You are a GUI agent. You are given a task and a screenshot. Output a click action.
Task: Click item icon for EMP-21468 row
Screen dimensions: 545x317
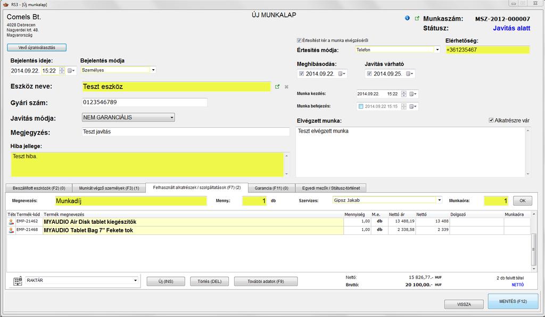click(11, 230)
